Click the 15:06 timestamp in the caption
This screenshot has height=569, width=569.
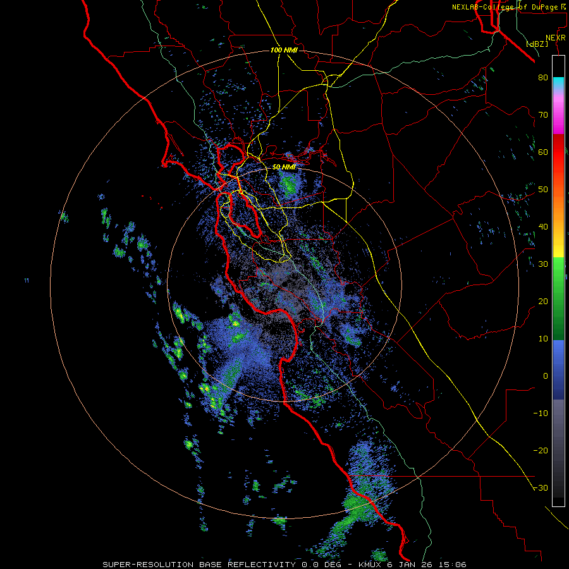[453, 565]
